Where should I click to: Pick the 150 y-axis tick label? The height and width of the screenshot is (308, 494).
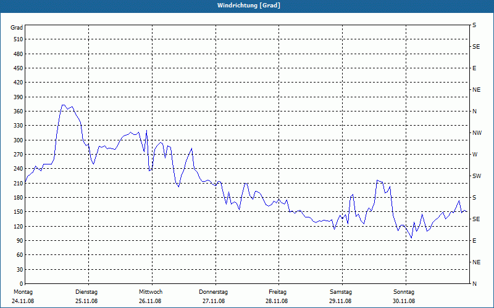tap(19, 212)
